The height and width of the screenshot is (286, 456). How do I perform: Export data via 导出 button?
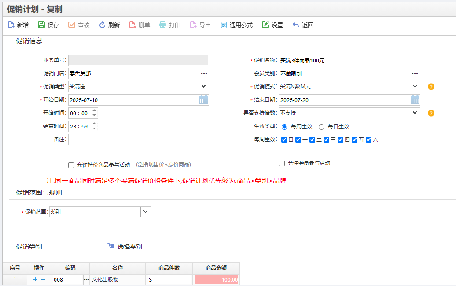pyautogui.click(x=200, y=25)
